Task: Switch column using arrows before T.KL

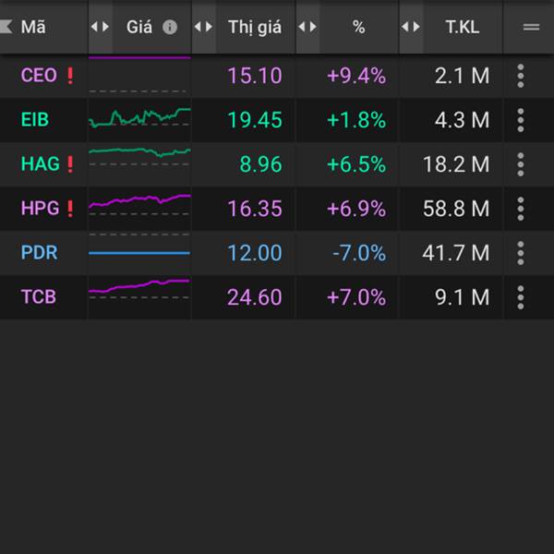Action: click(411, 27)
